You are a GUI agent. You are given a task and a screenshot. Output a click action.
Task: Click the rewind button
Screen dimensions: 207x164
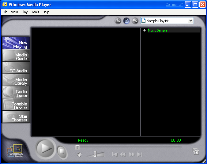pos(123,154)
